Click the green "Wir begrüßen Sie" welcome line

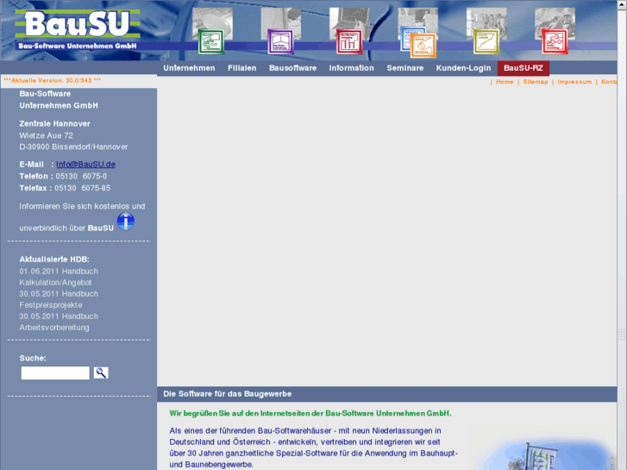coord(310,413)
